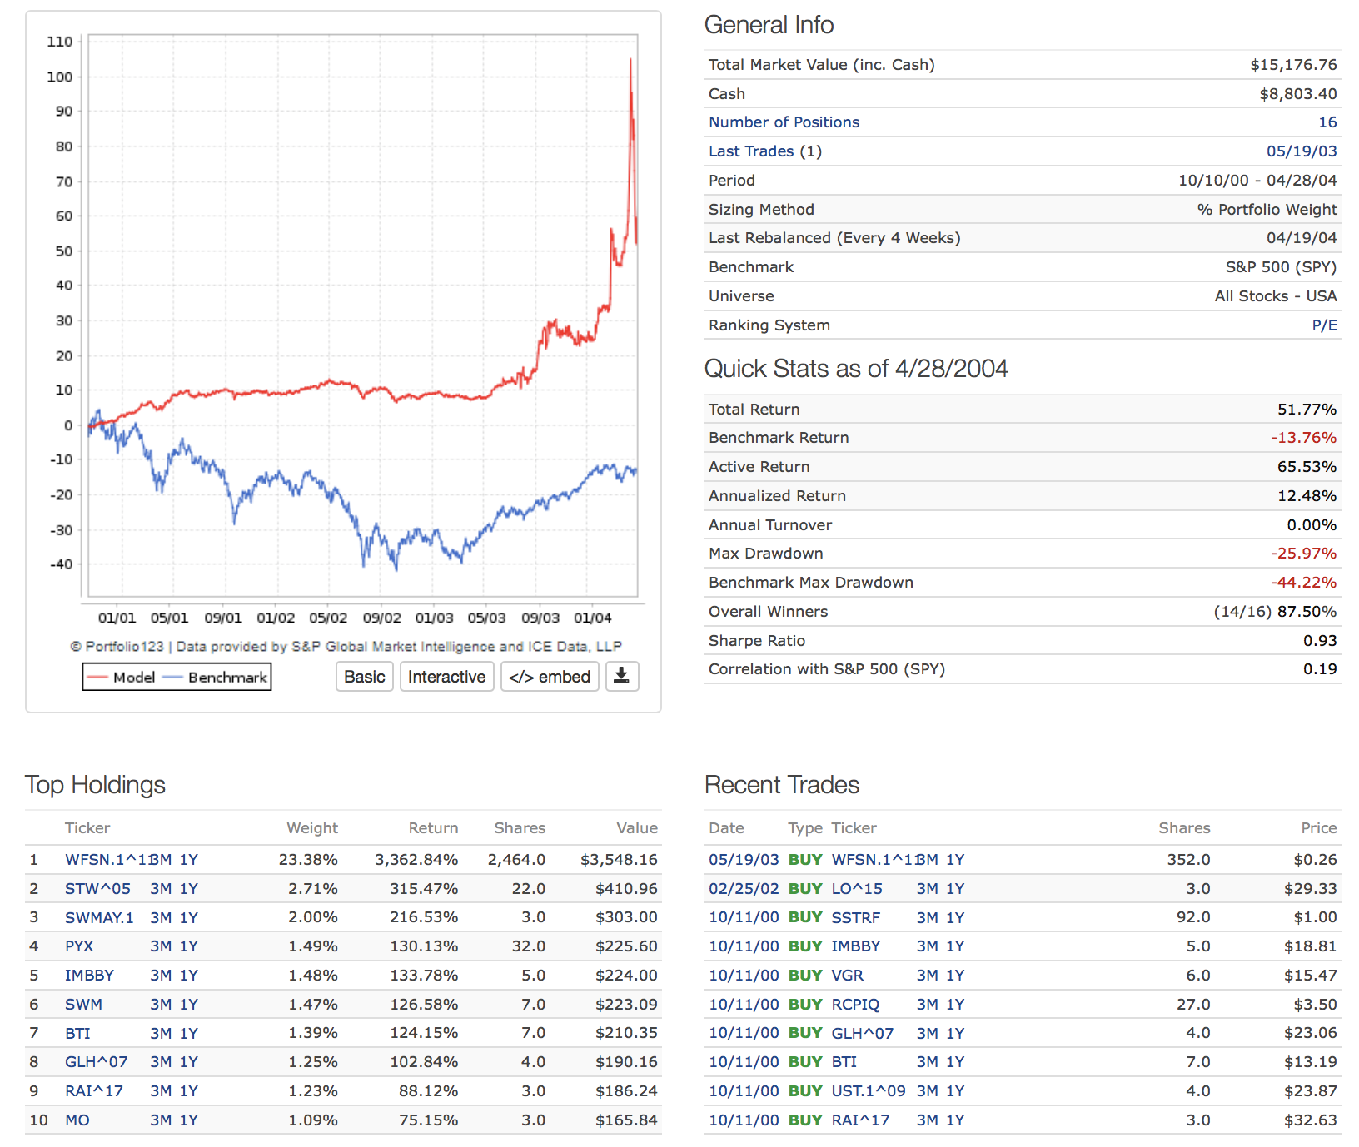Open the Number of Positions link
This screenshot has width=1359, height=1147.
(784, 122)
